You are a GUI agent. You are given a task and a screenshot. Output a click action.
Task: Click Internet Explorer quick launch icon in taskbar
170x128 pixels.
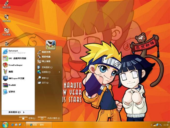click(x=12, y=125)
